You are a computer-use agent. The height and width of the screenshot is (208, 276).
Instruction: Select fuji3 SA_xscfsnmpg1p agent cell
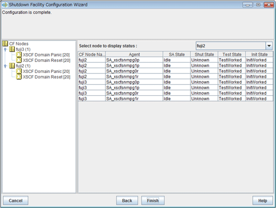tap(134, 87)
